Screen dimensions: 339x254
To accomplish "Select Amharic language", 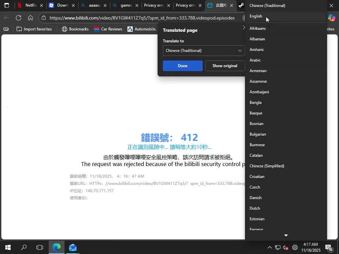I will point(286,50).
